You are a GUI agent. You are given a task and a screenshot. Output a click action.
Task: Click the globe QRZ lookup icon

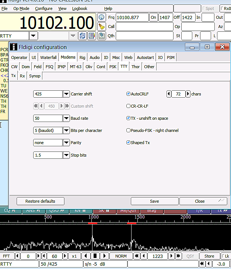[x=102, y=17]
